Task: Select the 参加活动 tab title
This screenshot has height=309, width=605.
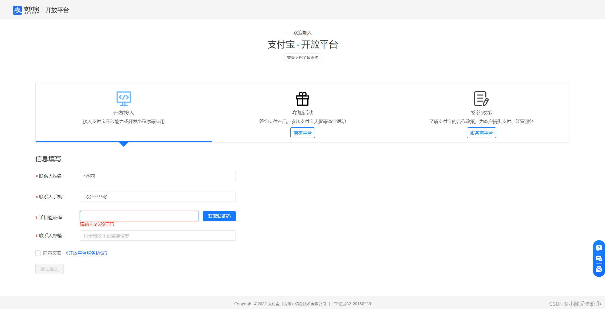Action: click(302, 113)
